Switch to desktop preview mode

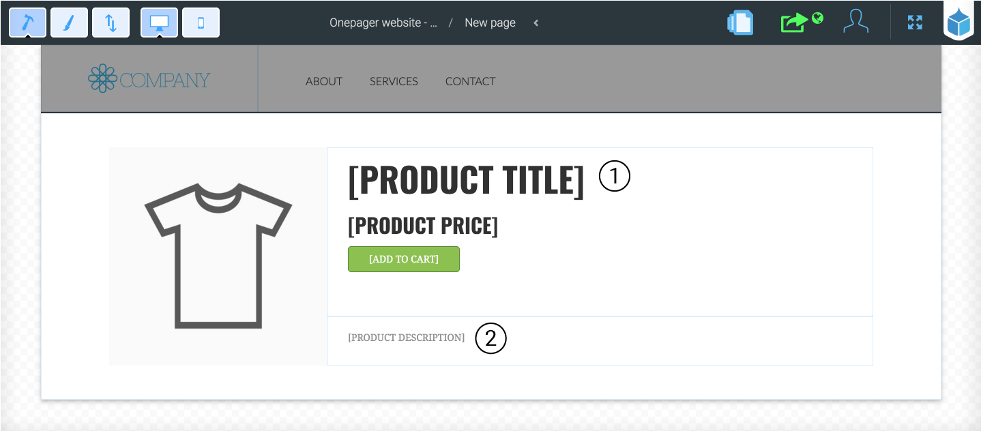click(159, 23)
